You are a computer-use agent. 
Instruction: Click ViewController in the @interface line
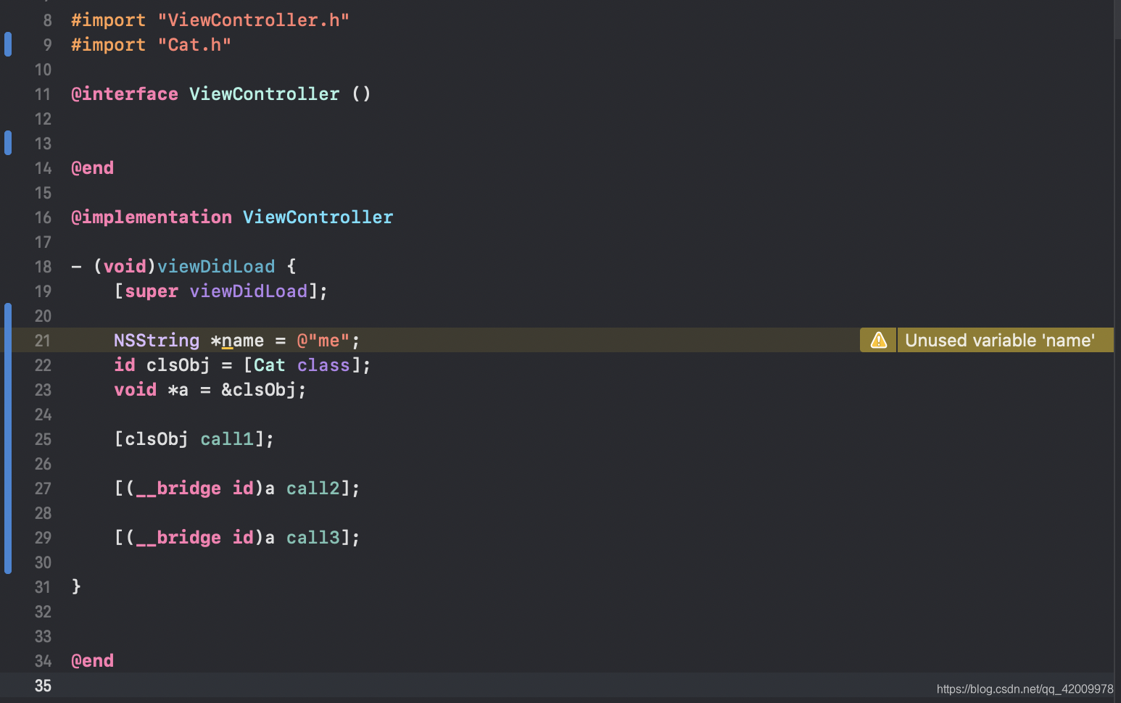[x=264, y=94]
